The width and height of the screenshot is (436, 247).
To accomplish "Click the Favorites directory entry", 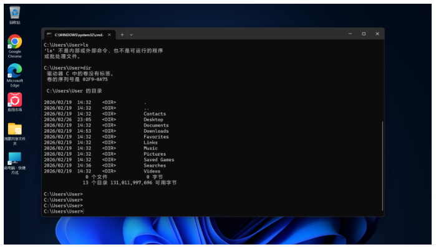I will [156, 137].
